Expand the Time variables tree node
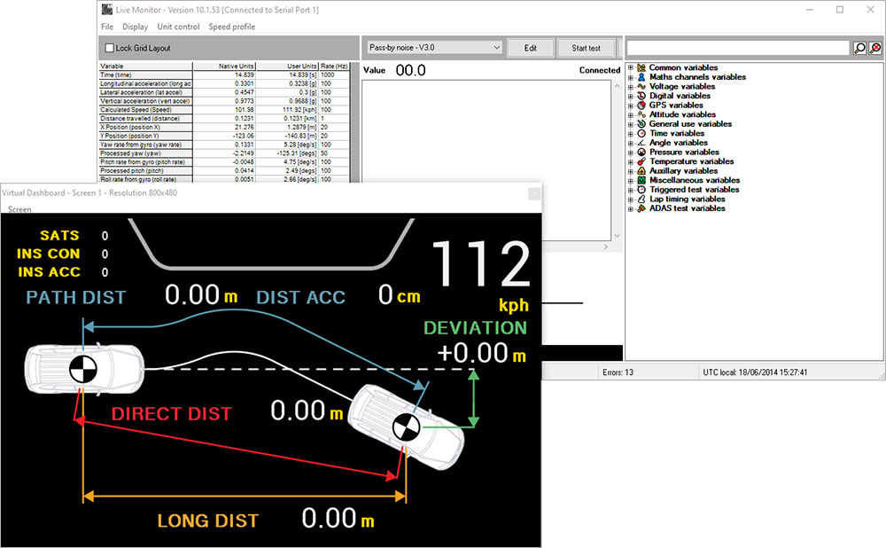 pos(631,133)
